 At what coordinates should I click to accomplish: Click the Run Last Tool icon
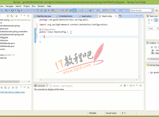pyautogui.click(x=18, y=10)
